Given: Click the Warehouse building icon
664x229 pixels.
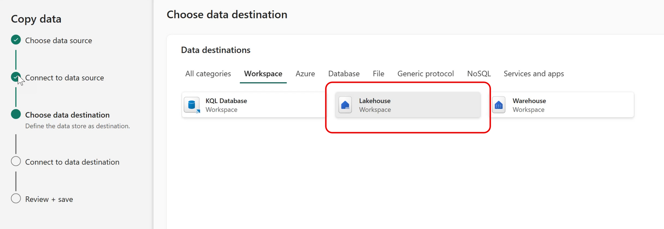Looking at the screenshot, I should pyautogui.click(x=499, y=105).
